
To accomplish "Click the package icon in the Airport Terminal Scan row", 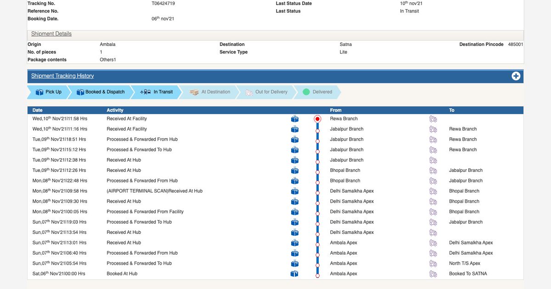I will pos(295,191).
